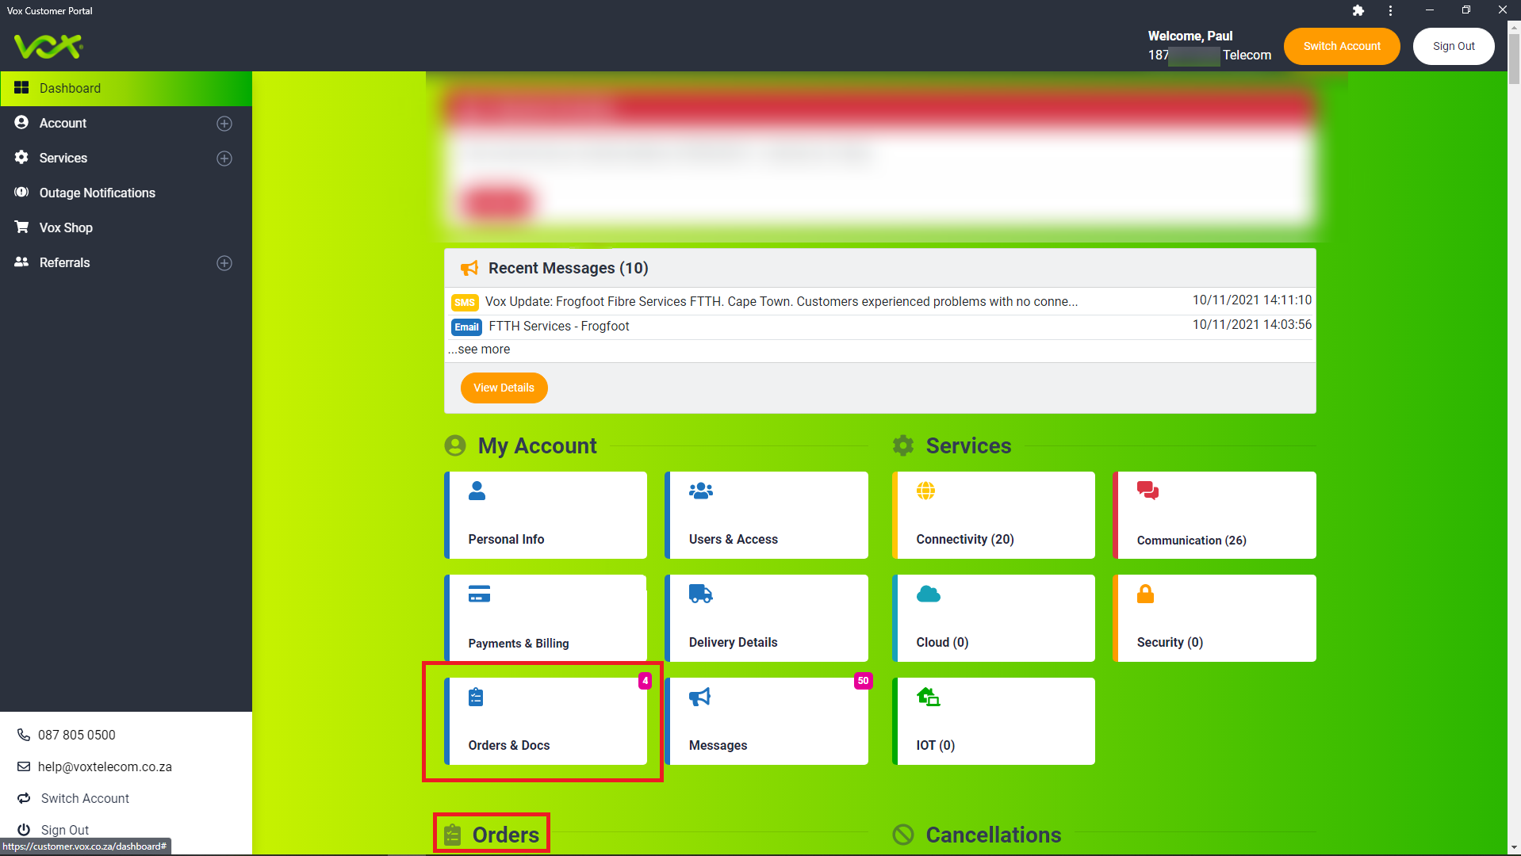Screen dimensions: 1521x856
Task: Click the scrollbar down arrow
Action: click(x=1514, y=848)
